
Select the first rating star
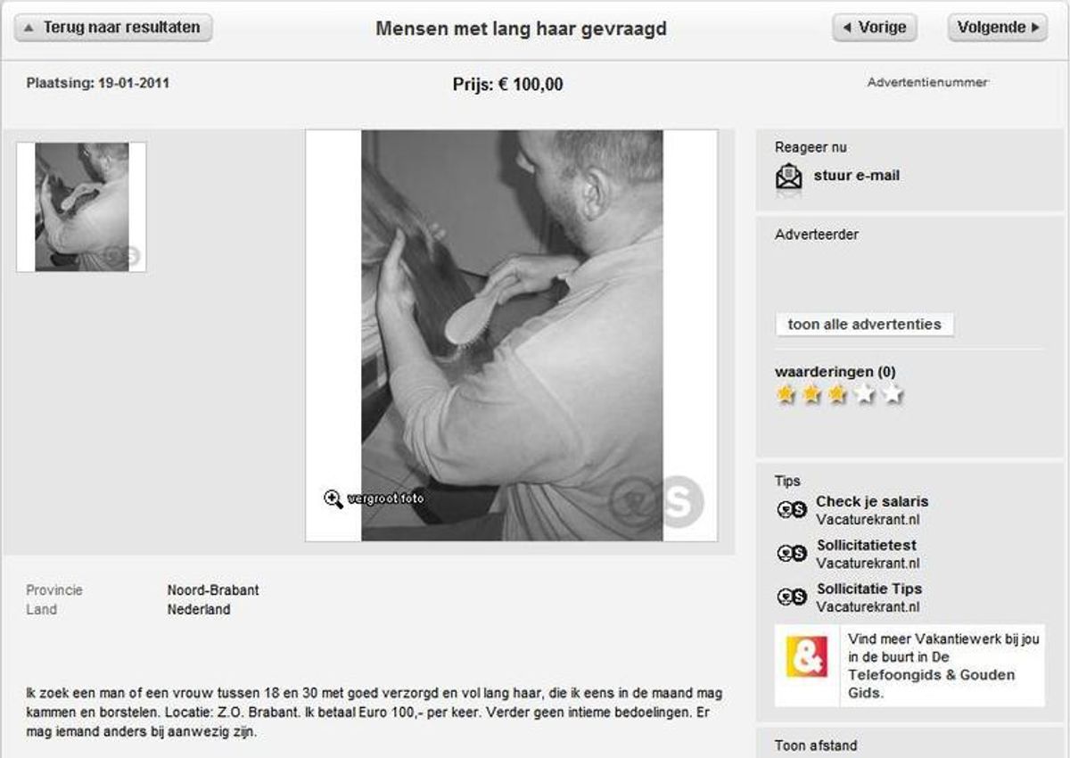pyautogui.click(x=786, y=394)
